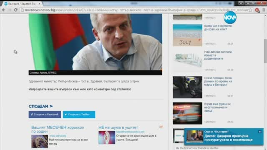This screenshot has width=267, height=150.
Task: Click the NOVA logo
Action: point(230,17)
